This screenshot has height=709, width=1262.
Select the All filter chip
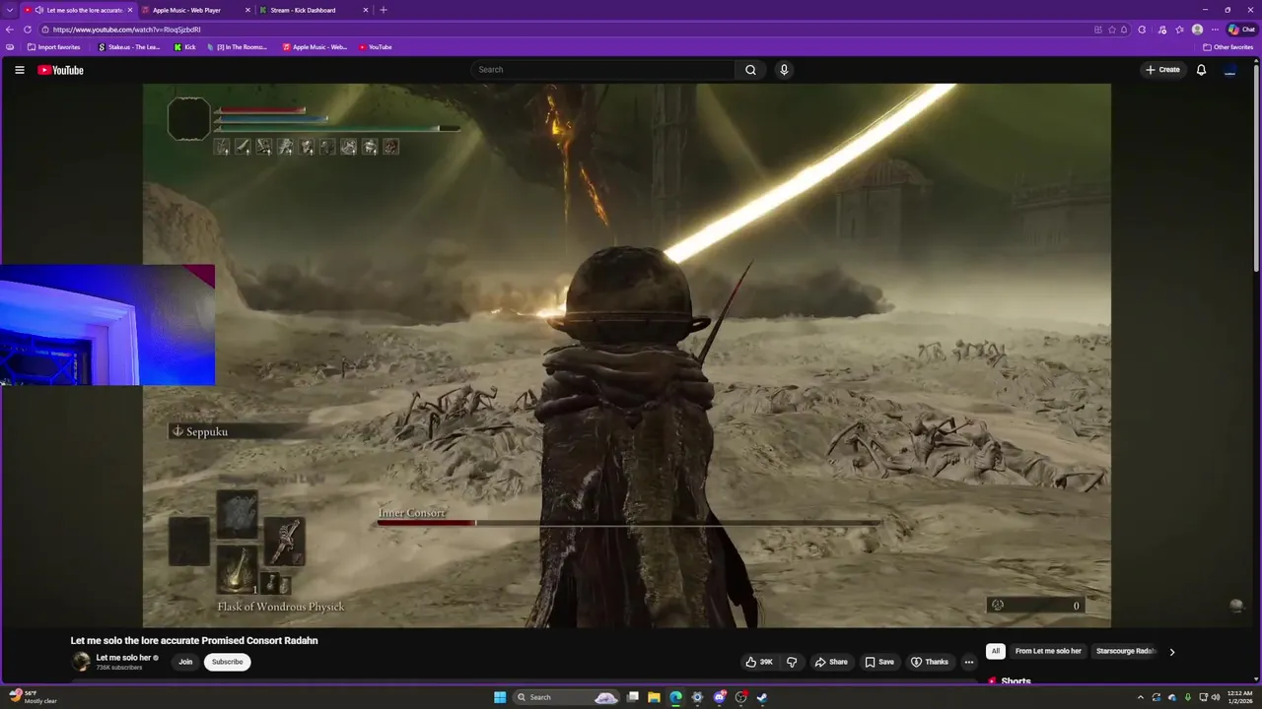996,651
